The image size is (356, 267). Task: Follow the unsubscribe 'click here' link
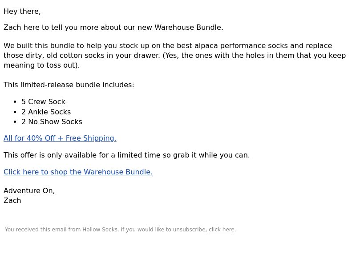pyautogui.click(x=222, y=230)
